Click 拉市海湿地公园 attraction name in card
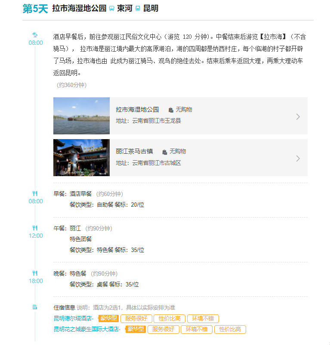Screen dimensions: 330x345 pos(137,109)
